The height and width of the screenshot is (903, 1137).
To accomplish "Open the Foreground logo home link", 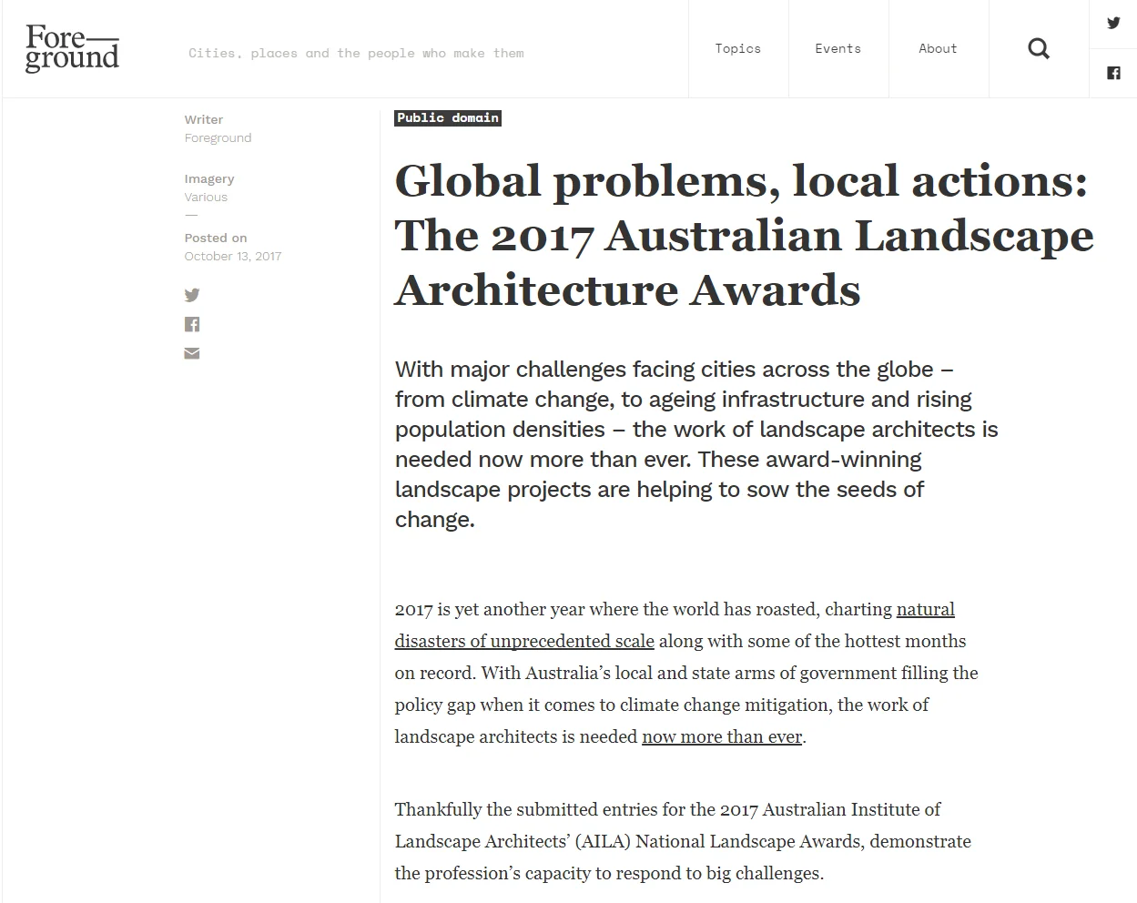I will (72, 48).
